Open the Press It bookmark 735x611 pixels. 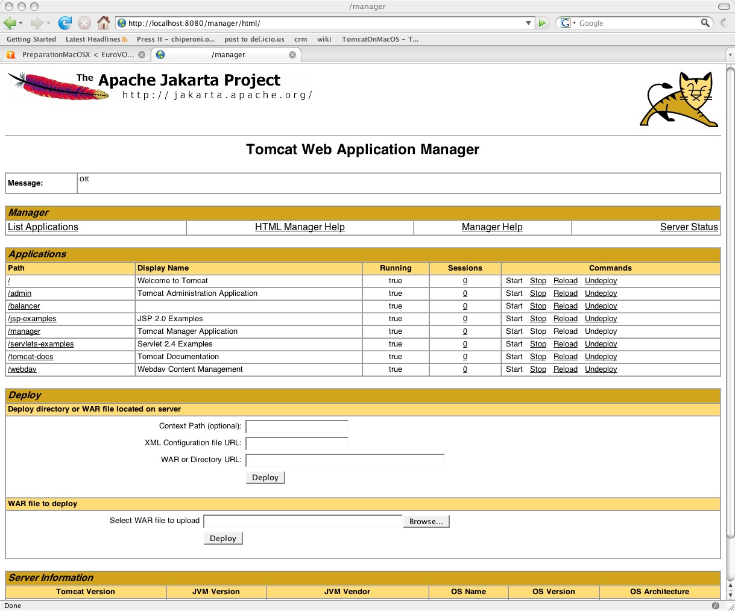tap(175, 39)
